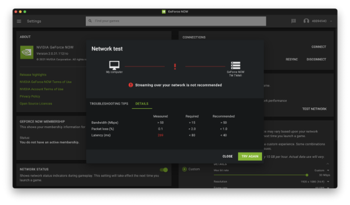Open NVIDIA GeForce NOW Terms of Use

46,82
